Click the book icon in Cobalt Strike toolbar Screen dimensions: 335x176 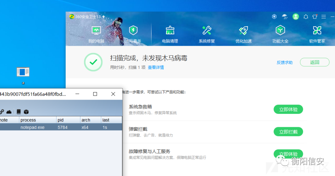tap(19, 112)
